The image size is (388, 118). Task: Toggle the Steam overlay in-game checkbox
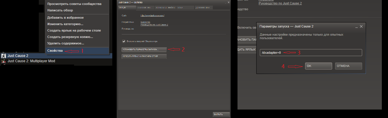(x=124, y=41)
